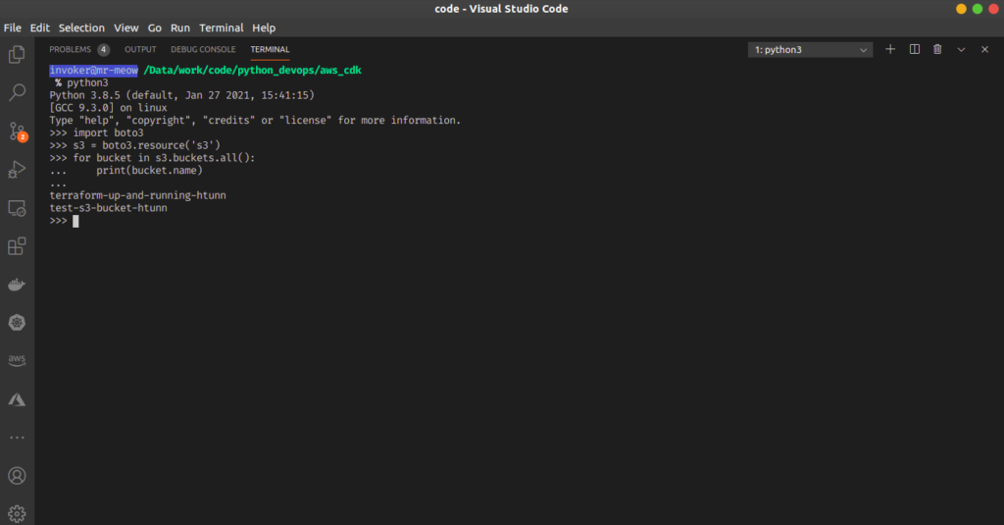Open the Run menu
This screenshot has height=525, width=1004.
pyautogui.click(x=180, y=27)
